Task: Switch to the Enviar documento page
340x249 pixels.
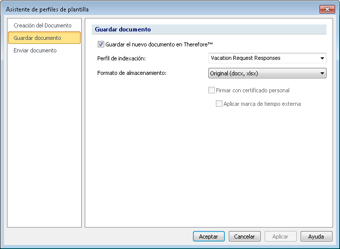Action: (x=35, y=50)
